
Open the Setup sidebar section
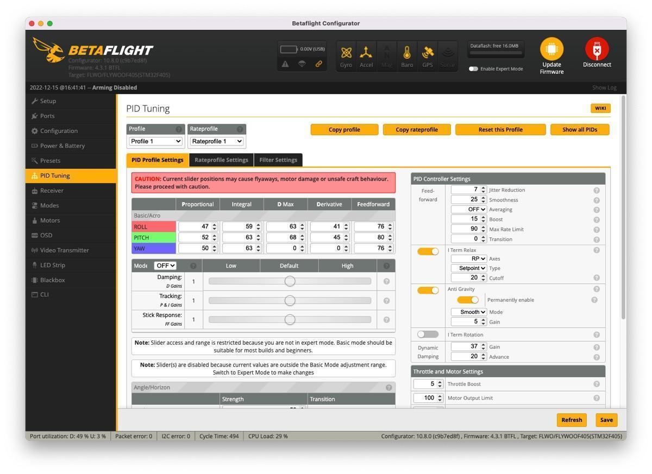tap(71, 101)
